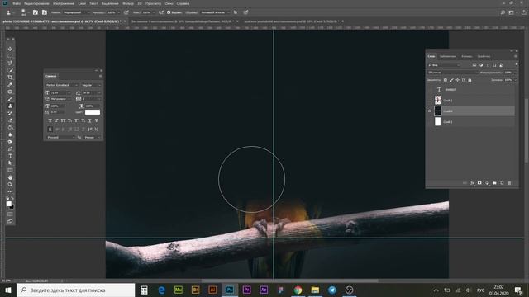Screen dimensions: 529x297
Task: Select the Clone Stamp tool
Action: [10, 106]
